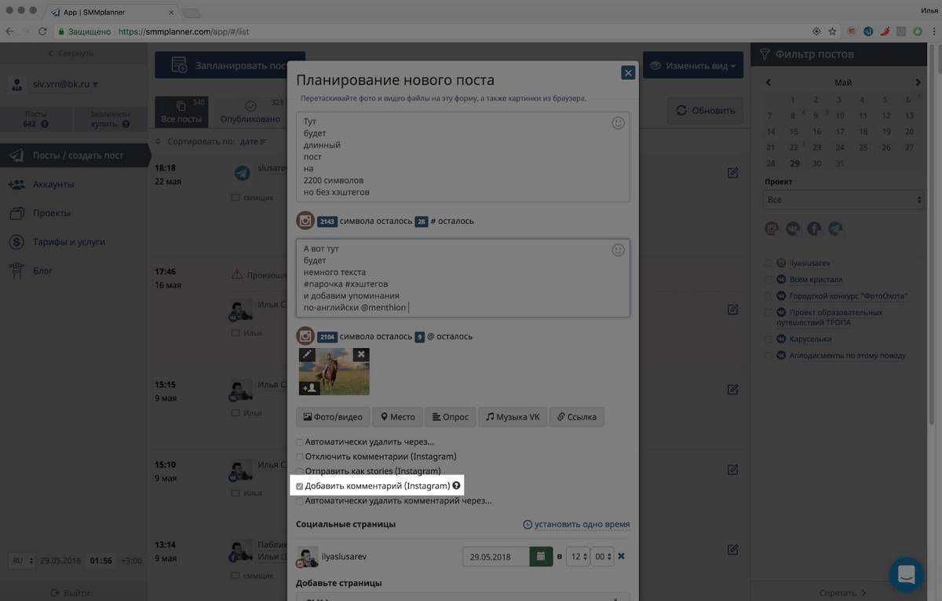Open Аккаунты in the sidebar
The image size is (942, 601).
[53, 185]
